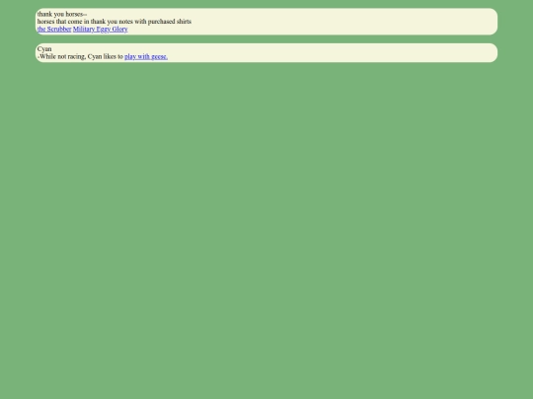The width and height of the screenshot is (533, 399).
Task: Visit the "play with geese." link
Action: 146,57
